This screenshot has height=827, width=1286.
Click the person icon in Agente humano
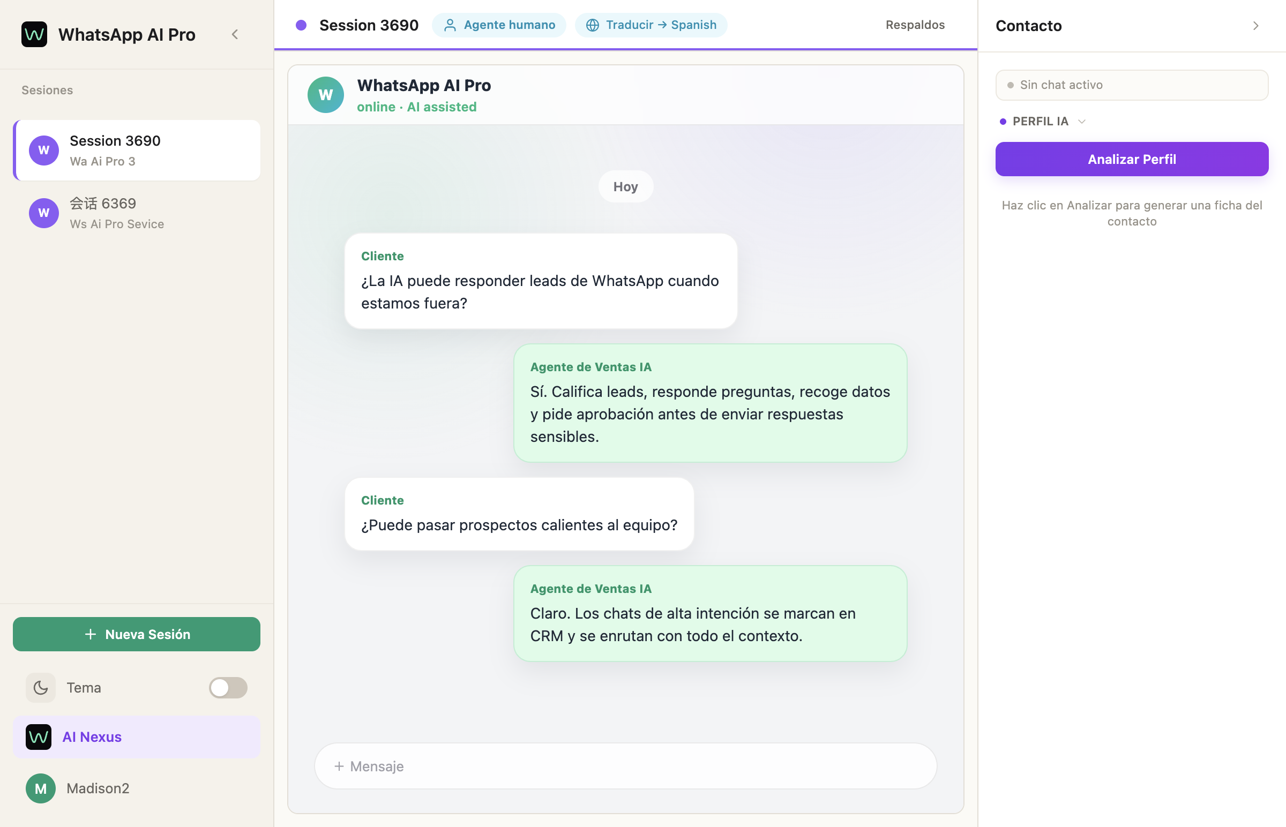[450, 25]
